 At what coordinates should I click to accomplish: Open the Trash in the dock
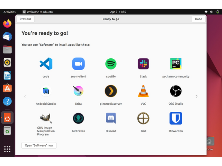7,130
